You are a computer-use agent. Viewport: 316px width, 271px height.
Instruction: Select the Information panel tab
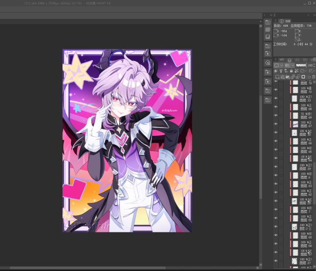click(287, 21)
